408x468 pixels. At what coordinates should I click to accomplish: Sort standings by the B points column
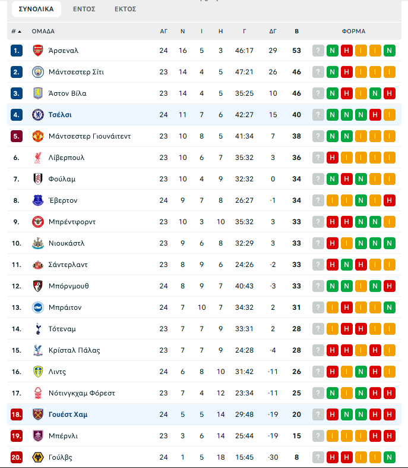pos(297,31)
